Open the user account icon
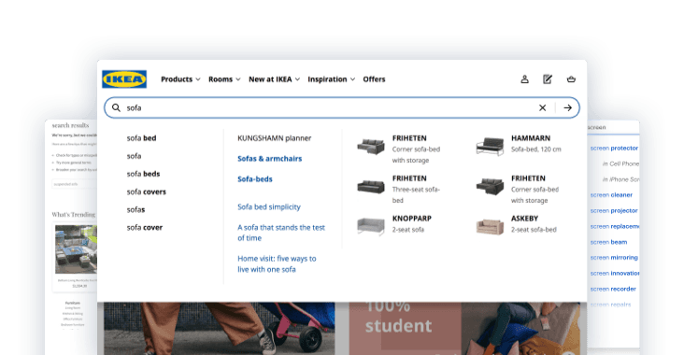Screen dimensions: 684x355 point(524,79)
